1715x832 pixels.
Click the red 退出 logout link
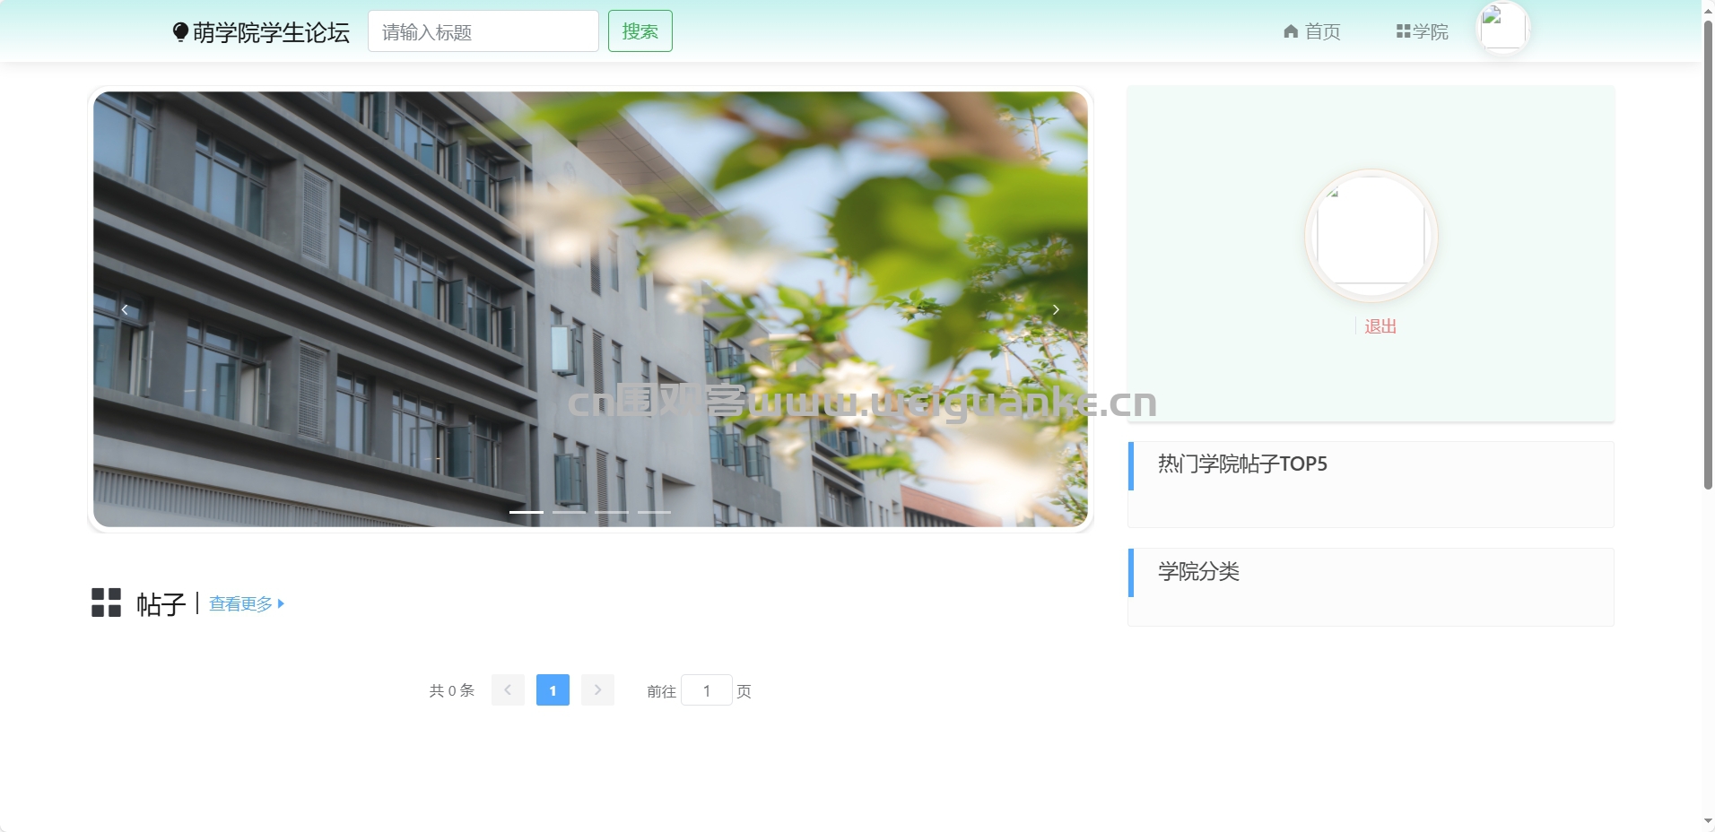[1380, 326]
